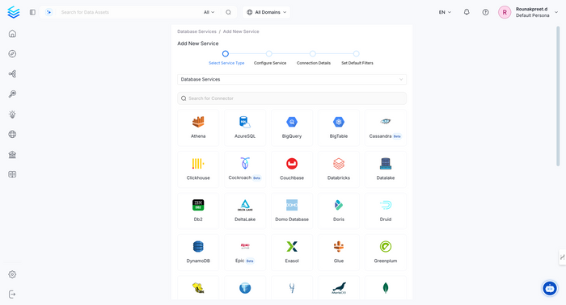Screen dimensions: 566x305
Task: Click the user avatar R
Action: [505, 12]
